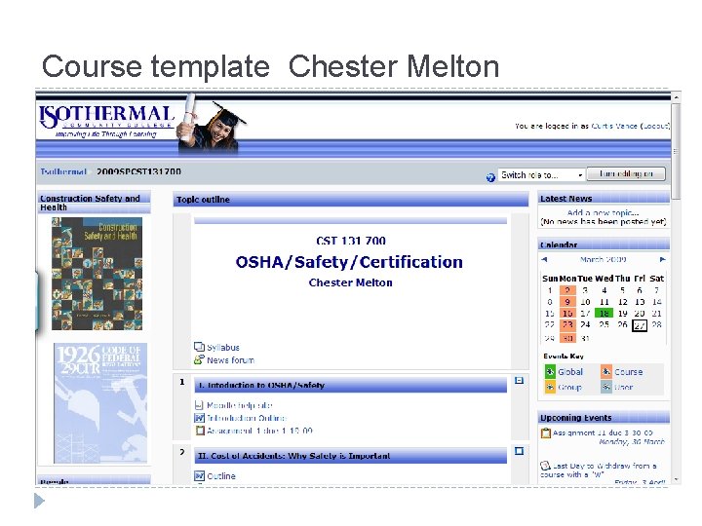The image size is (702, 526).
Task: Open the March 2009 calendar link
Action: [x=604, y=259]
